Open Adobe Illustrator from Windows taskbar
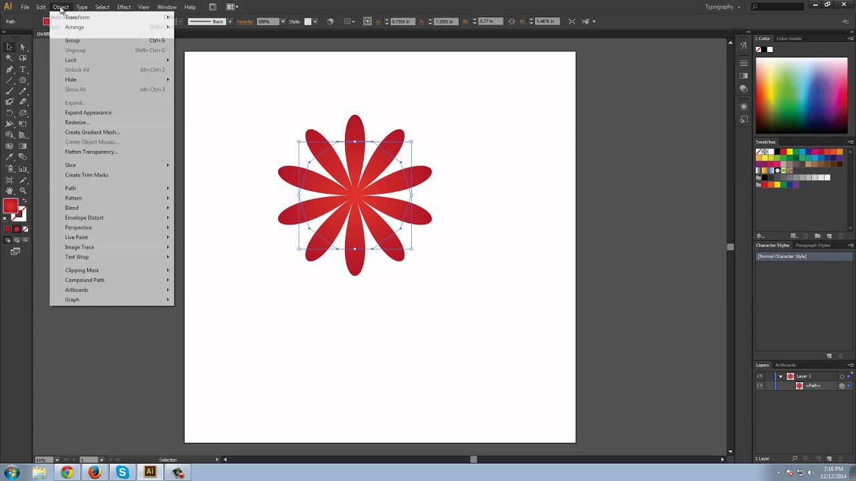This screenshot has width=856, height=481. pyautogui.click(x=150, y=472)
